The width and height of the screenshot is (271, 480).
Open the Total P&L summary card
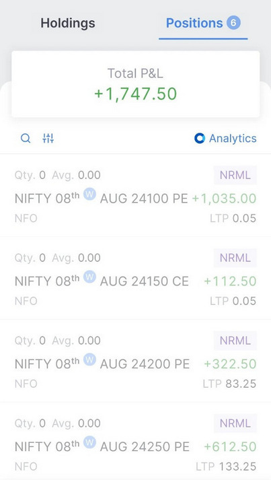coord(136,84)
